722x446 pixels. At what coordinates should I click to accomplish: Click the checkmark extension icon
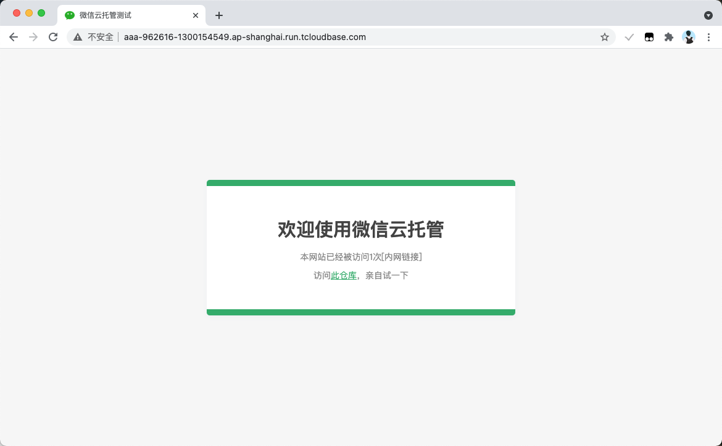click(629, 37)
